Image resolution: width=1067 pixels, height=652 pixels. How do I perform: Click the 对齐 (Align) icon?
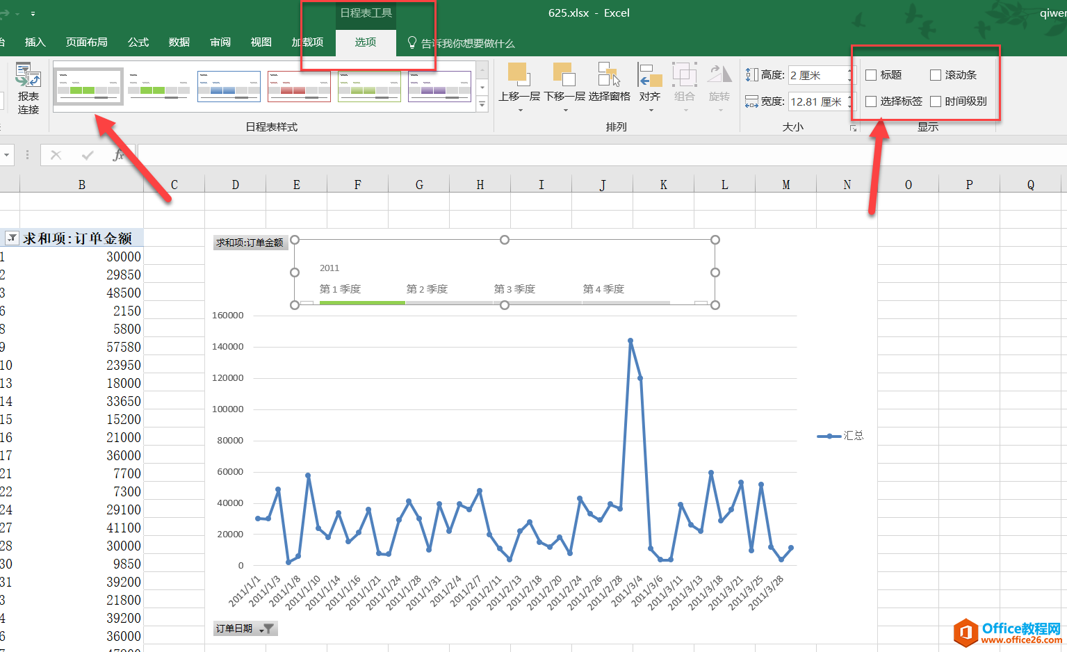coord(650,75)
